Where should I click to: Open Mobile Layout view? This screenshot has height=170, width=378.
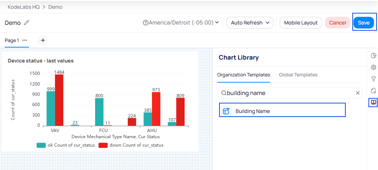(x=301, y=23)
